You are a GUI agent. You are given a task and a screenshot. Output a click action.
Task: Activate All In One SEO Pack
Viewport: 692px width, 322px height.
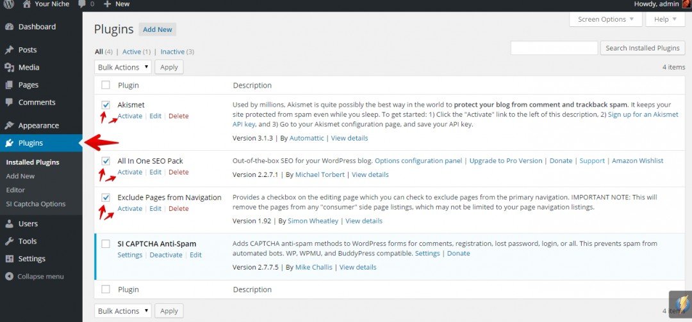[x=129, y=172]
